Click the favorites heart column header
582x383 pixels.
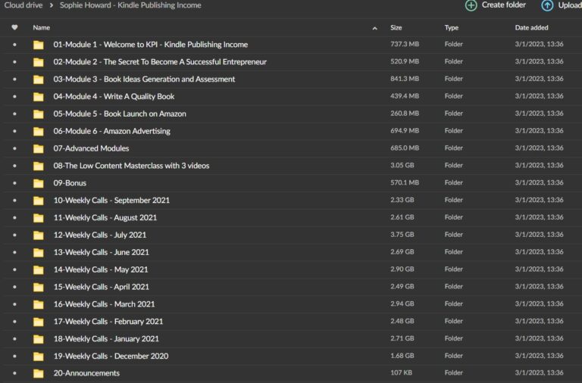tap(14, 27)
